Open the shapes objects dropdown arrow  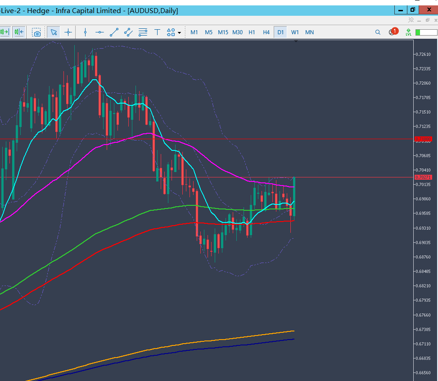(x=179, y=33)
